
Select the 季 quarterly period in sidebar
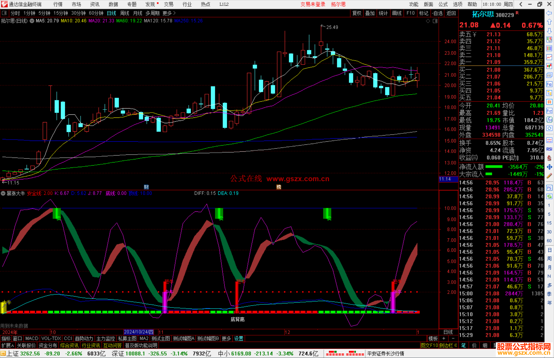[549, 294]
